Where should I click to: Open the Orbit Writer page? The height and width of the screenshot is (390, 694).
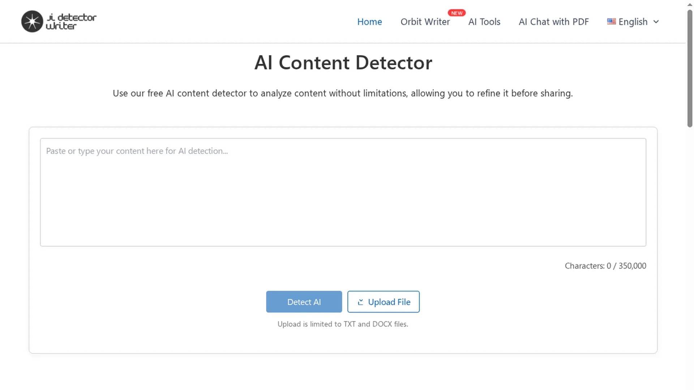tap(425, 22)
